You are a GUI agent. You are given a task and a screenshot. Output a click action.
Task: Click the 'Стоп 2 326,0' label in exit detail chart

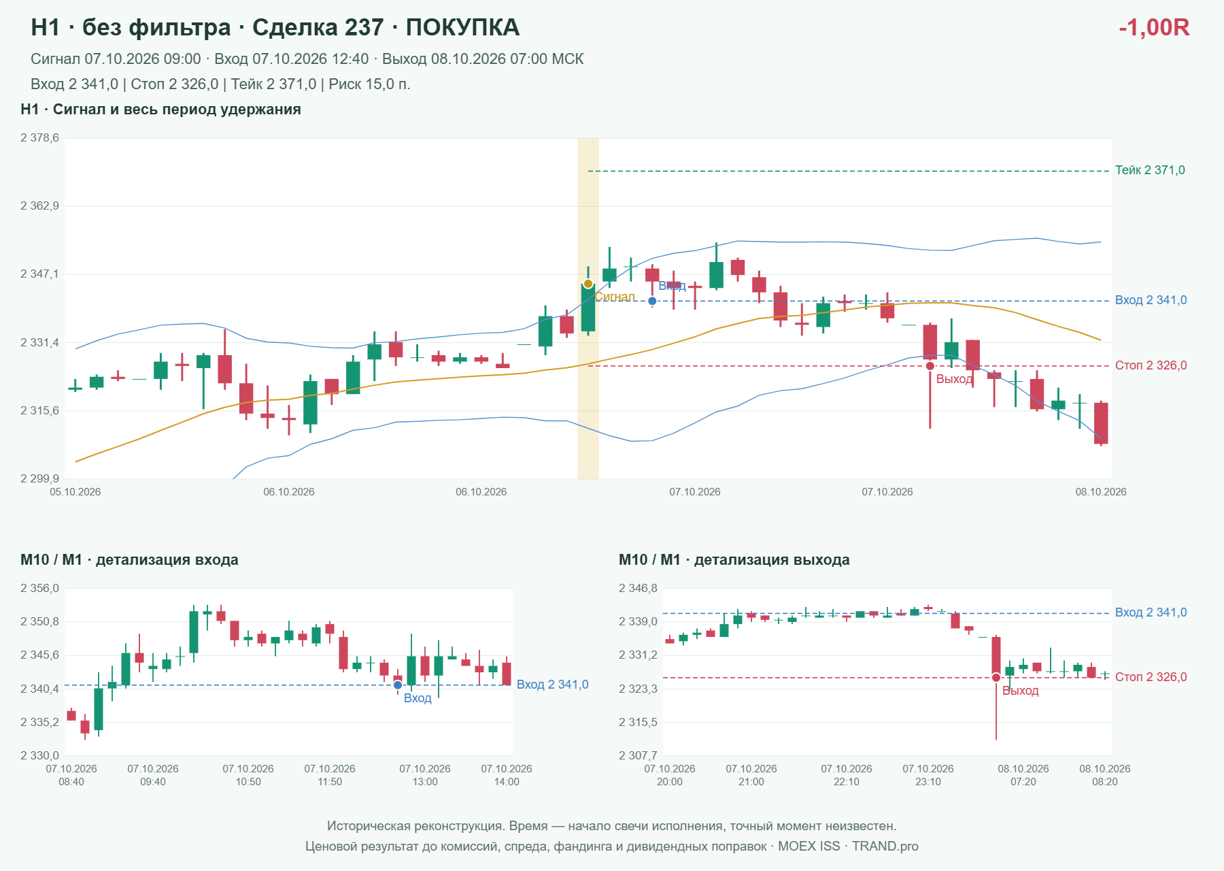[x=1151, y=677]
